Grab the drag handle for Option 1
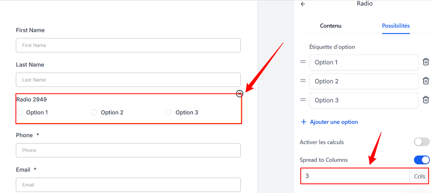Viewport: 433px width, 193px height. (303, 62)
